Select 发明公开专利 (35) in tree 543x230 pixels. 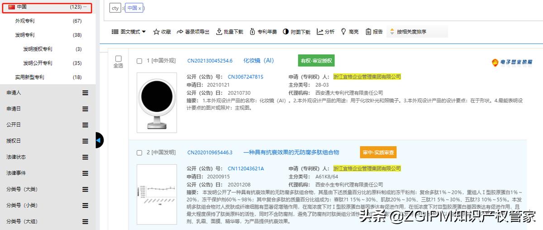click(38, 63)
